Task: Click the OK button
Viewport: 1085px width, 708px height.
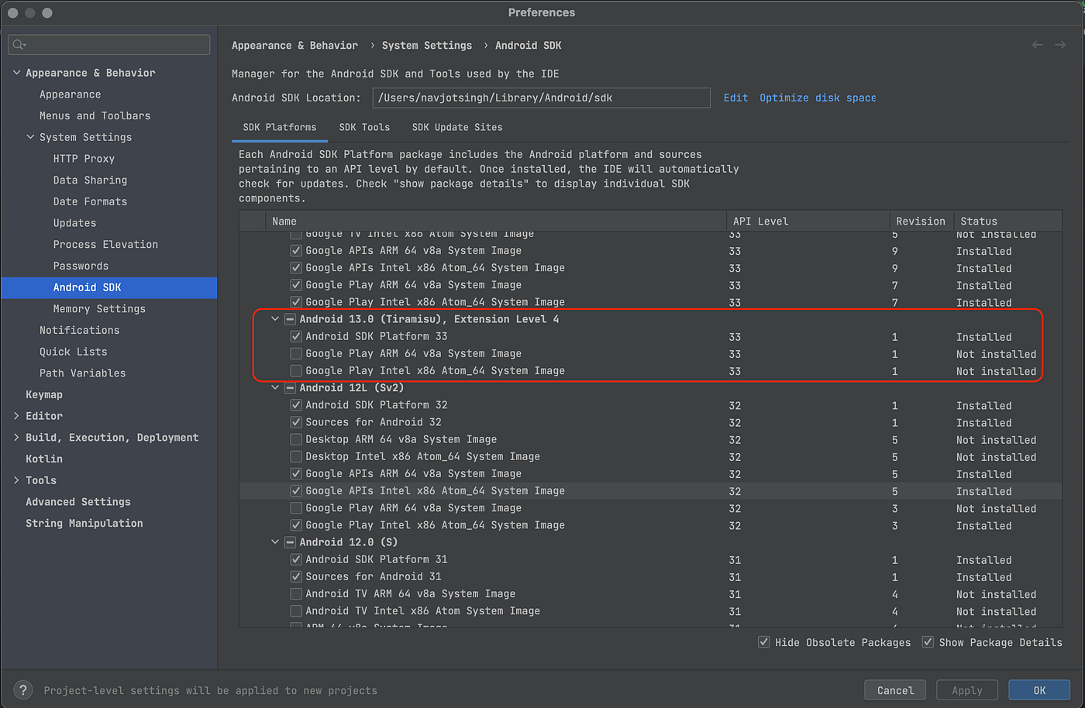Action: (1039, 690)
